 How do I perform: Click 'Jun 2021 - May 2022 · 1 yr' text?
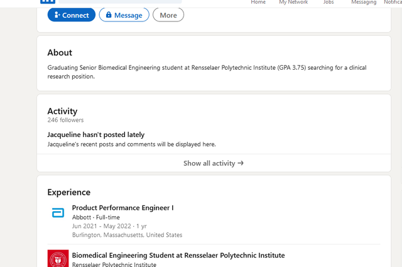click(109, 226)
